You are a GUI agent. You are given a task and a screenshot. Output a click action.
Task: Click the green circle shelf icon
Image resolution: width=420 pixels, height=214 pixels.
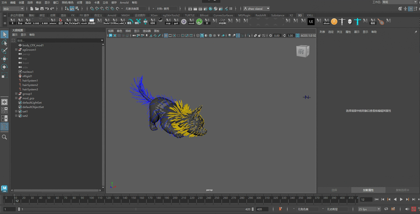(x=199, y=22)
